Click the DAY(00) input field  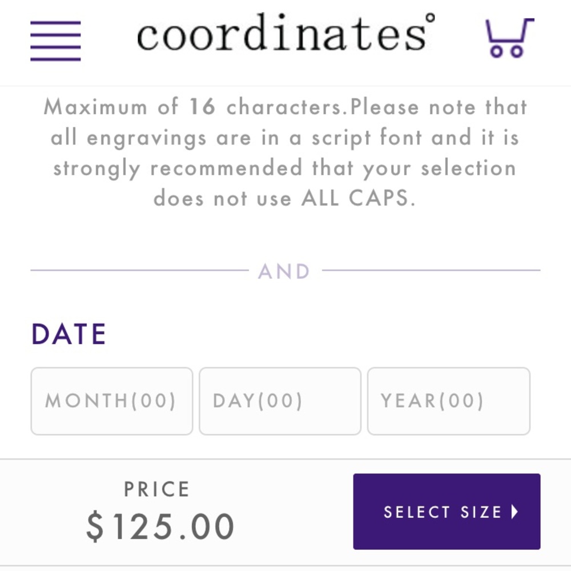280,400
